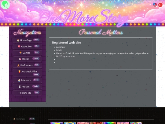Open HomePage in the navigation sidebar
Screen dimensions: 165x124
[28, 40]
